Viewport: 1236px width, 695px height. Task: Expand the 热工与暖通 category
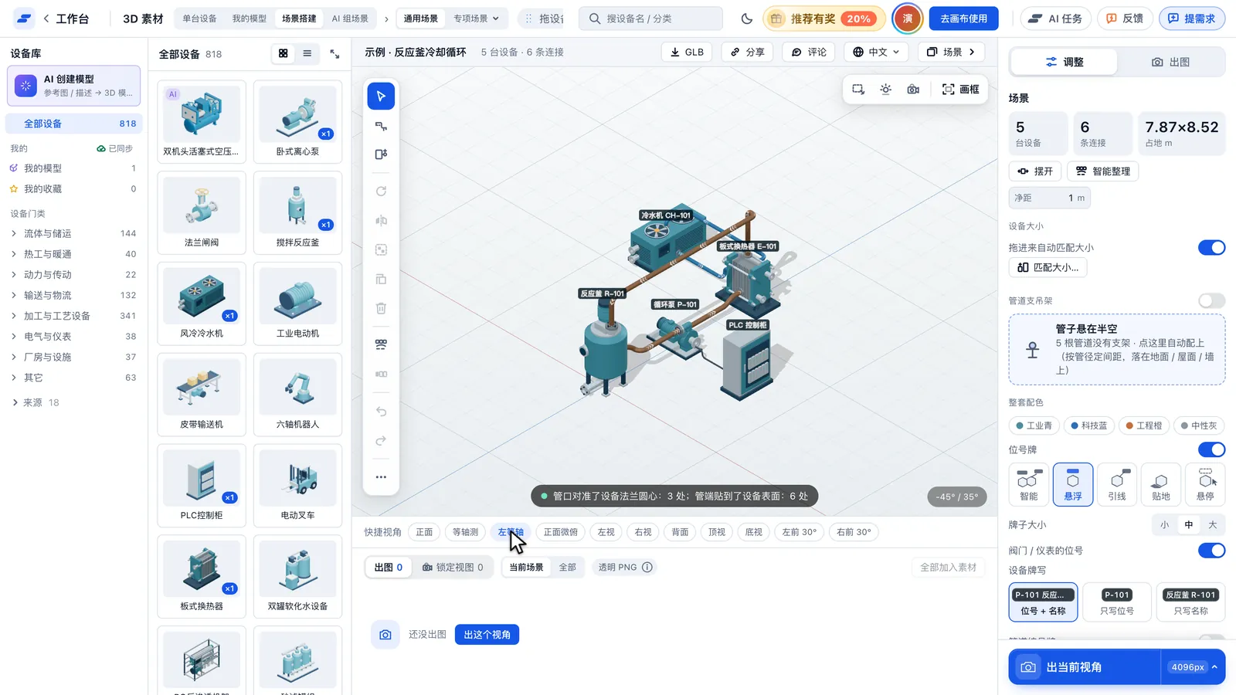tap(74, 254)
